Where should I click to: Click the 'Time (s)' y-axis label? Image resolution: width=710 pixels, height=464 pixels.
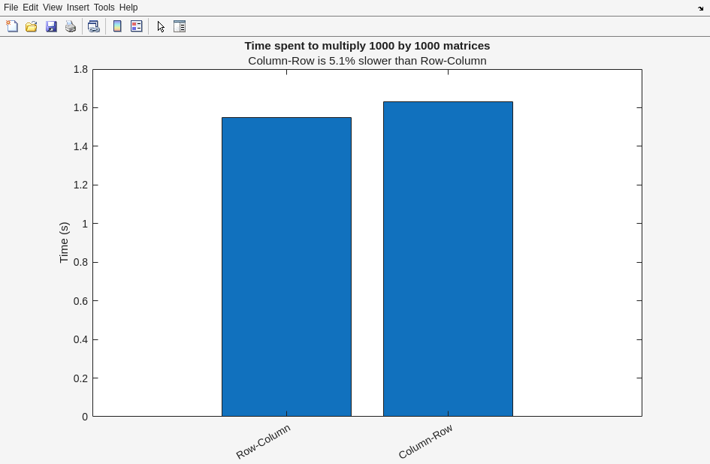64,243
